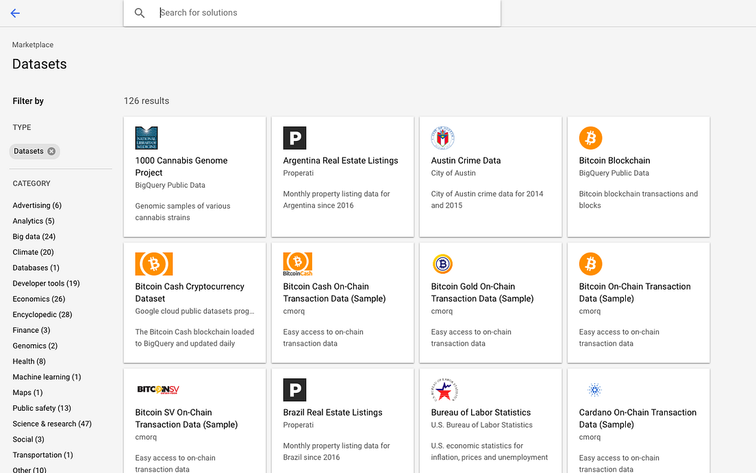Click the BitcoinSV logo on its card
Screen dimensions: 756x473
click(x=157, y=389)
